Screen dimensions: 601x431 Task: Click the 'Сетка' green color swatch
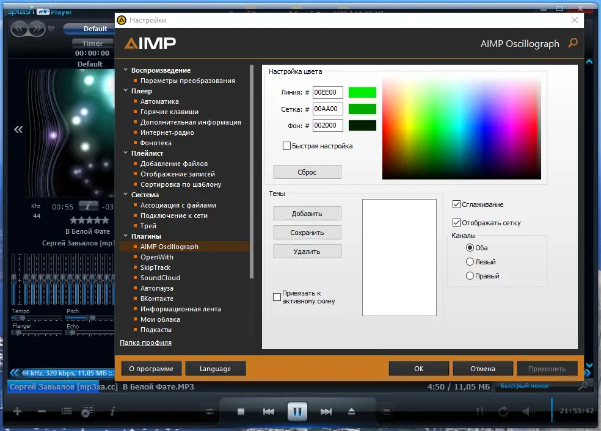362,109
